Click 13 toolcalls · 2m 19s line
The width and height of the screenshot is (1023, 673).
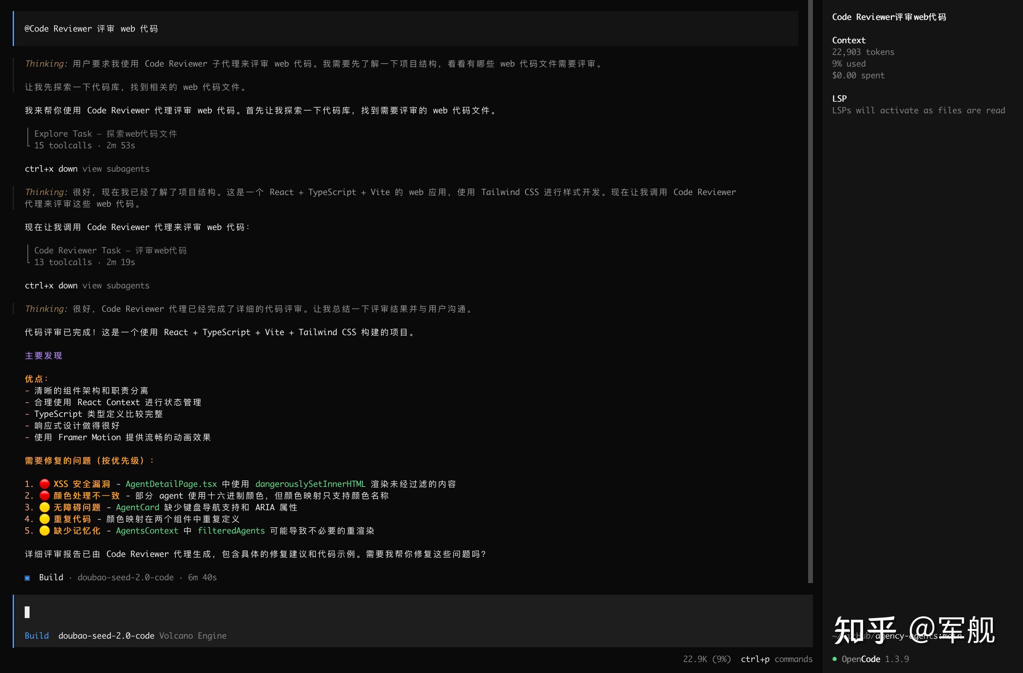click(x=85, y=262)
